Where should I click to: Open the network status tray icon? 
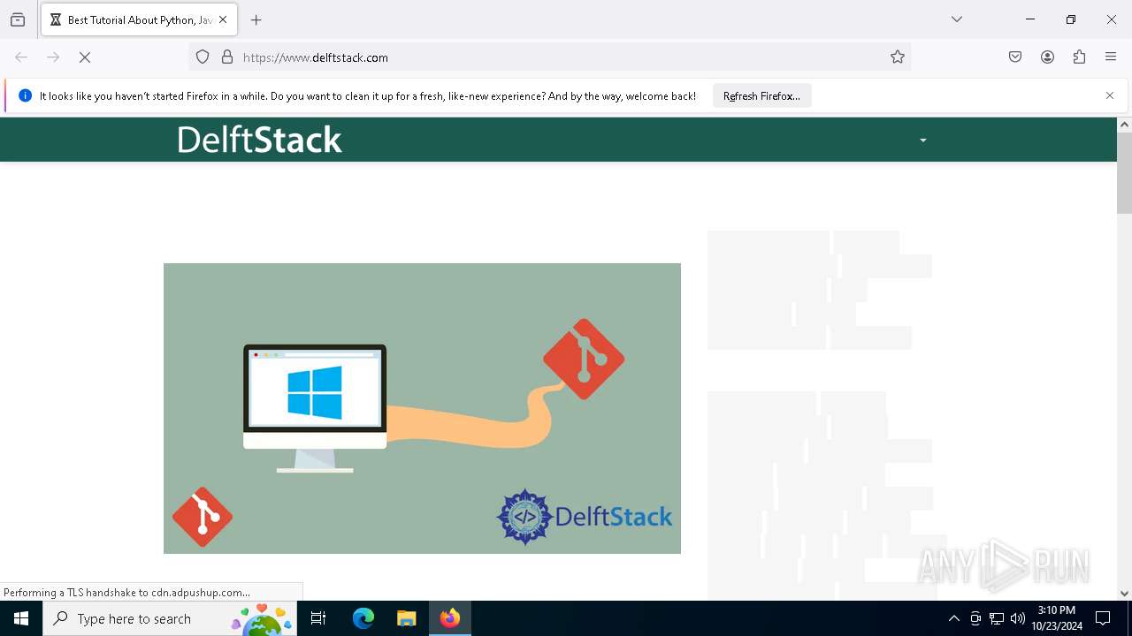click(x=997, y=618)
